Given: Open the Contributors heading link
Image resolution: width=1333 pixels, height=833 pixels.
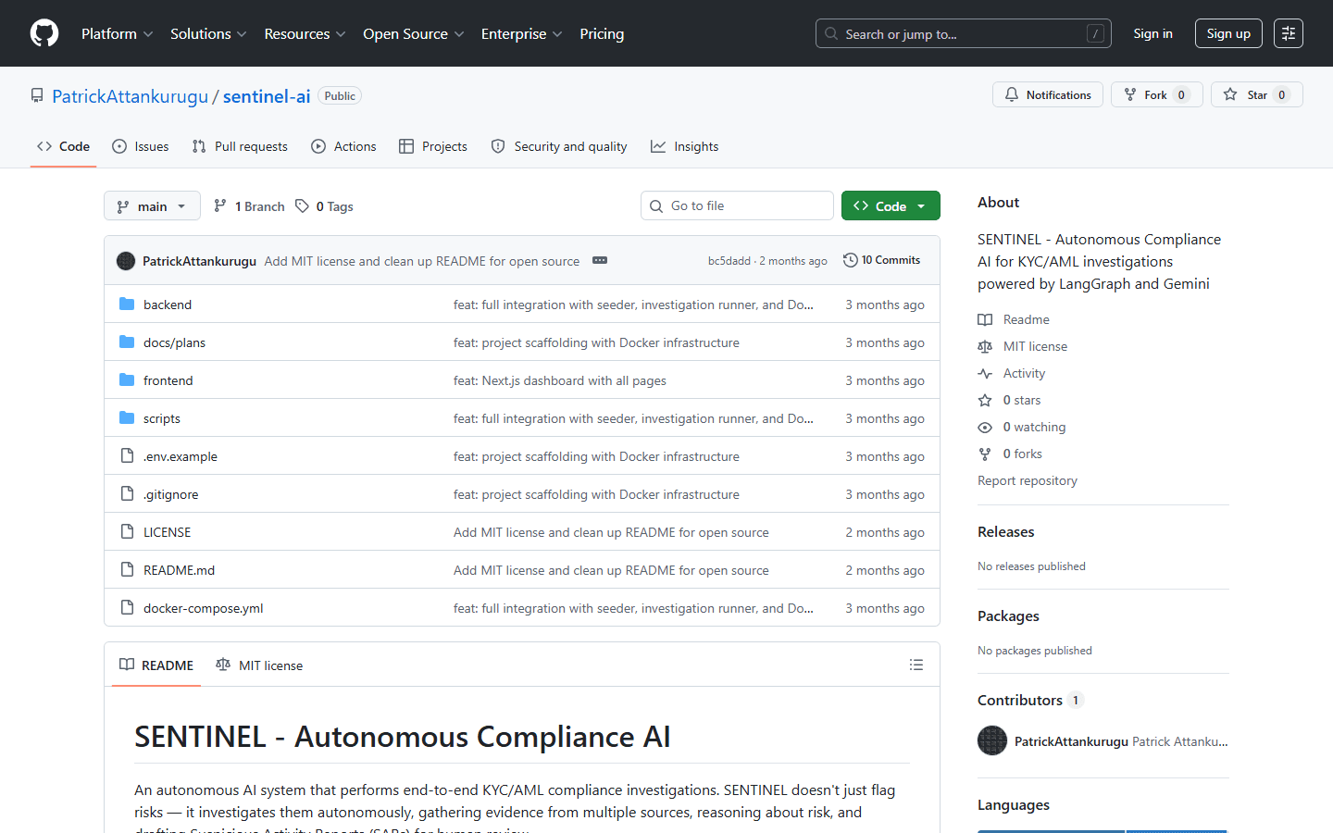Looking at the screenshot, I should pyautogui.click(x=1030, y=700).
